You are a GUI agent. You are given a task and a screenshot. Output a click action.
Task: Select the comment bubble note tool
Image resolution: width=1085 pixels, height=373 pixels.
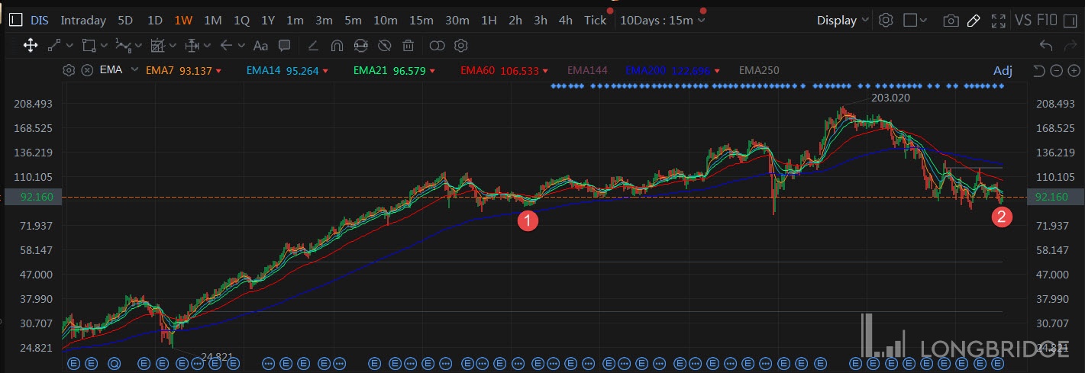(284, 46)
